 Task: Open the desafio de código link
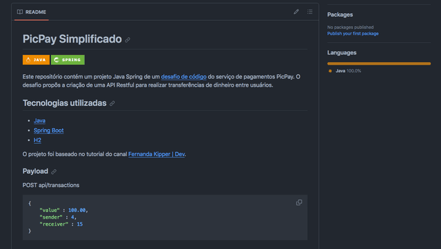coord(184,76)
